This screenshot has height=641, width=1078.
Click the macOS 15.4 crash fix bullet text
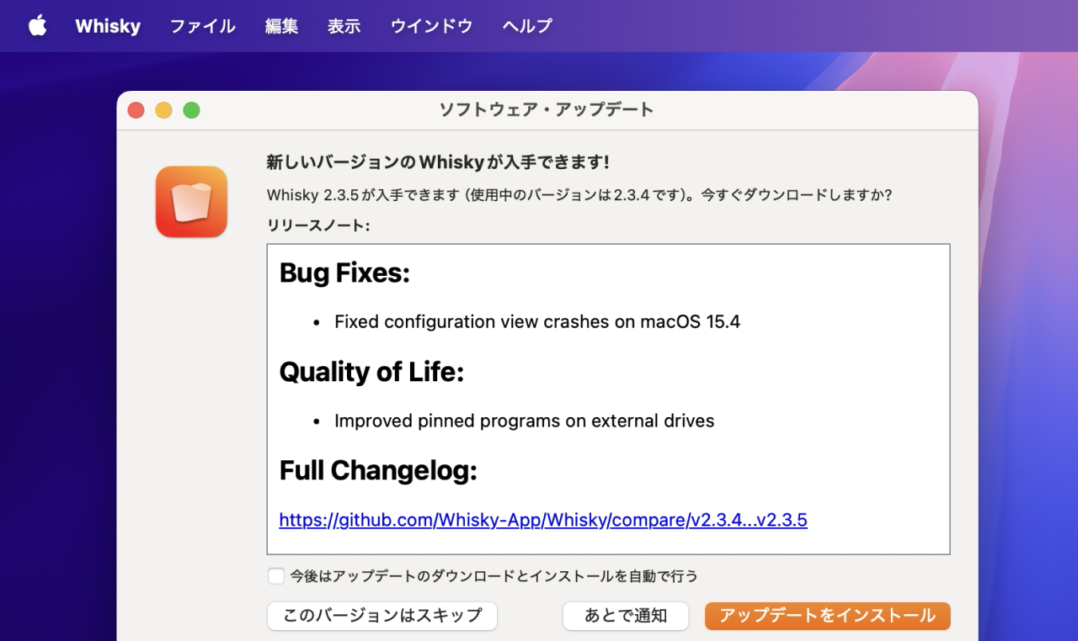point(536,321)
